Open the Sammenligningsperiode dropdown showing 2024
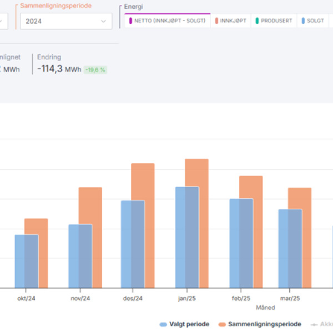 tap(65, 21)
